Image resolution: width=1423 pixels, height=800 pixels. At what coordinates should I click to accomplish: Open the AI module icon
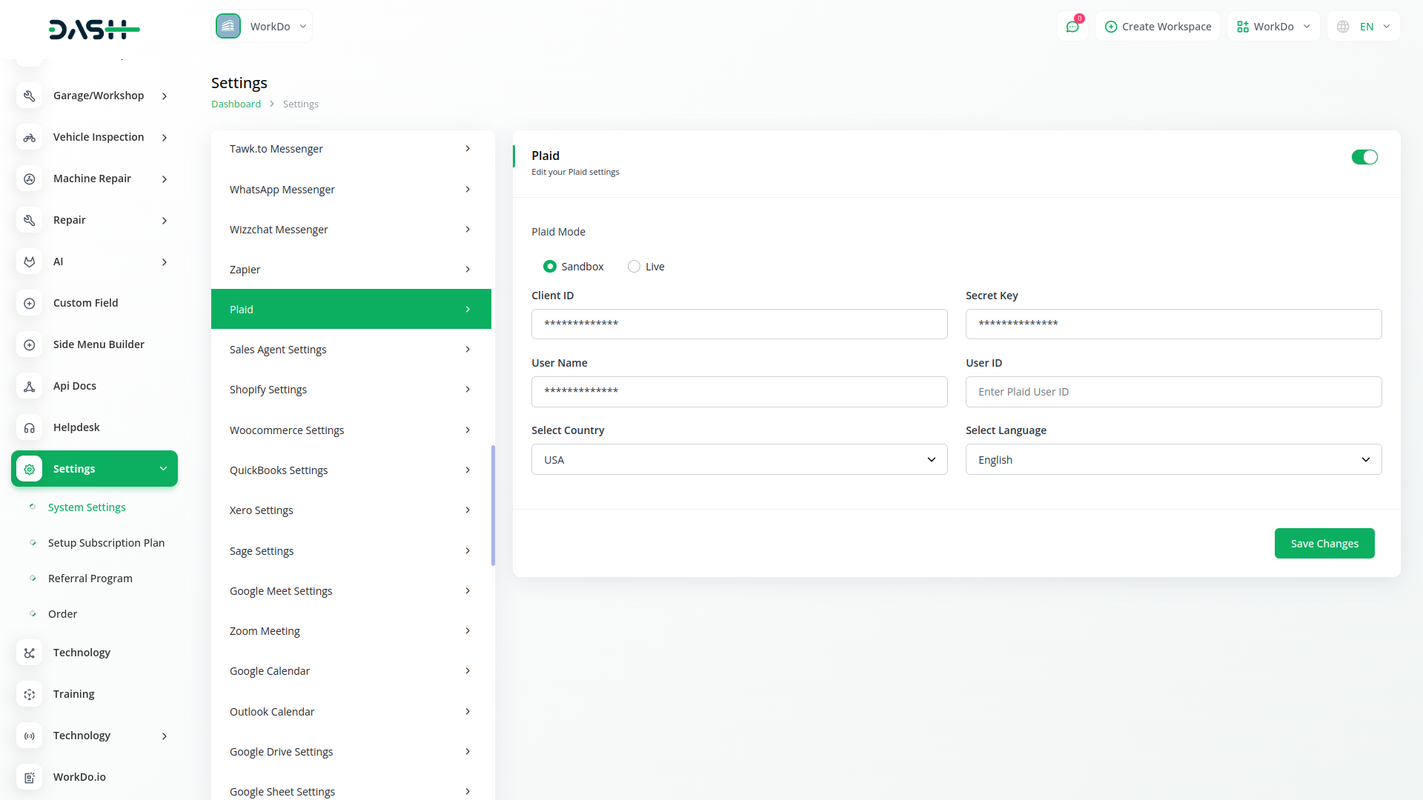point(30,261)
